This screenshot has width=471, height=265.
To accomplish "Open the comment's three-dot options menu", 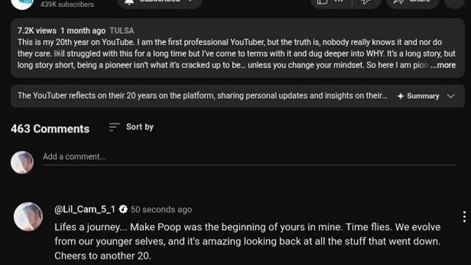I will pos(464,216).
